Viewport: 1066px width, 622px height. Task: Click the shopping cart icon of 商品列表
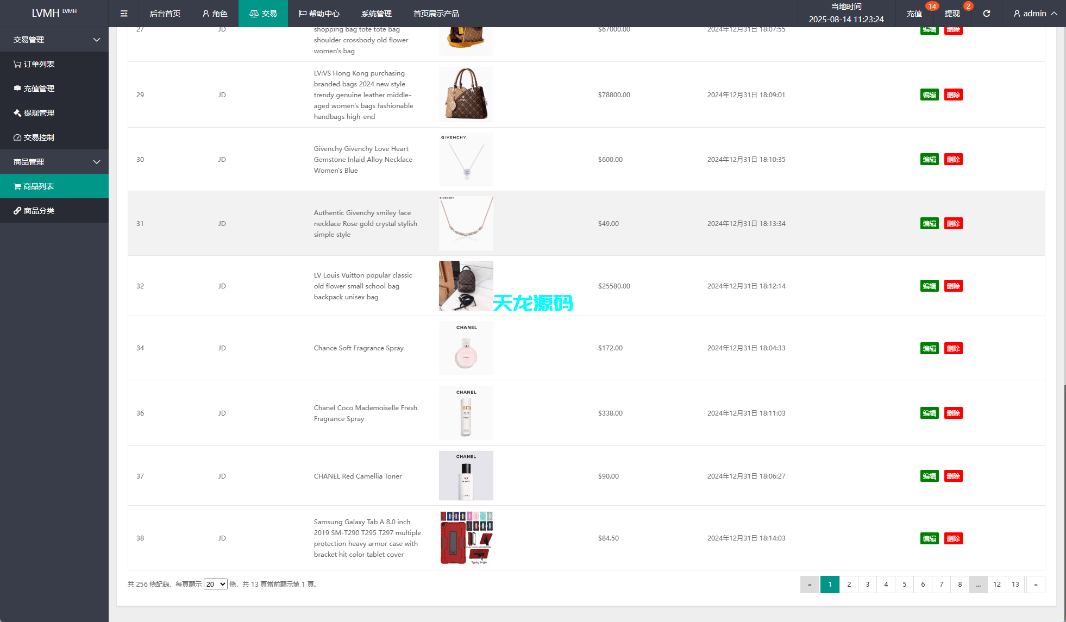point(17,186)
